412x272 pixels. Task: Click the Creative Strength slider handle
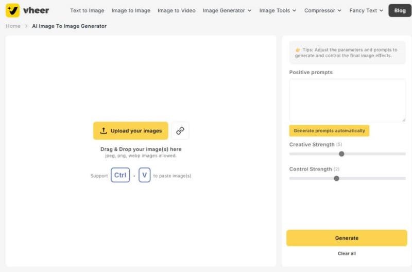341,154
